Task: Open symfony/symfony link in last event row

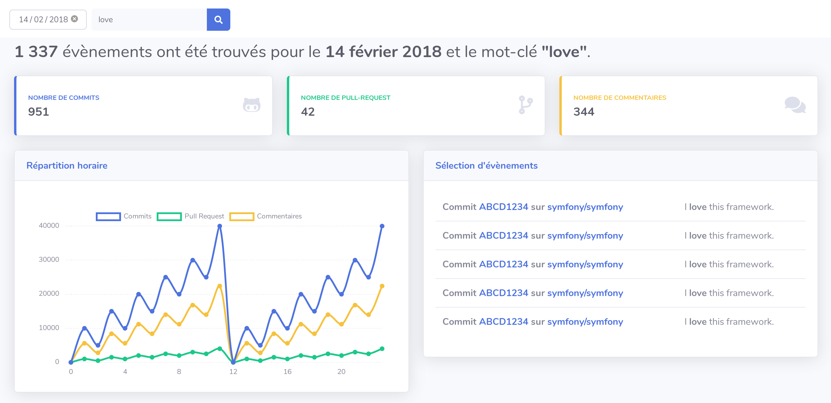Action: [585, 322]
